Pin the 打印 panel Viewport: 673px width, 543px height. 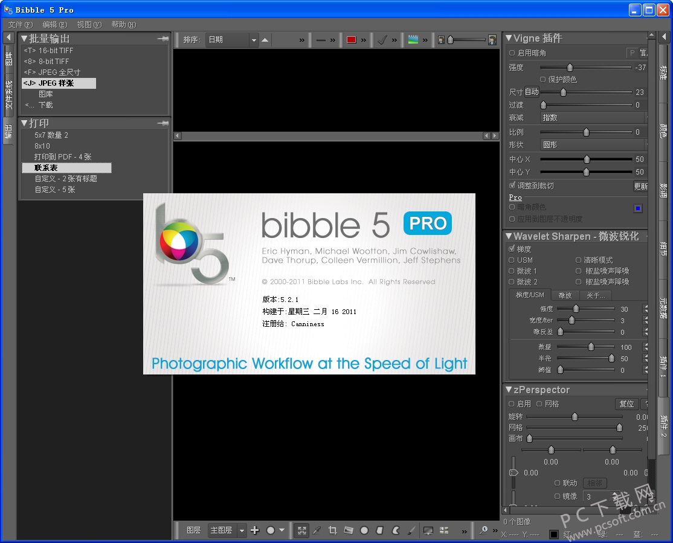tap(163, 123)
